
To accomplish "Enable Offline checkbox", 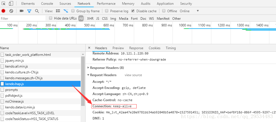I will [164, 11].
